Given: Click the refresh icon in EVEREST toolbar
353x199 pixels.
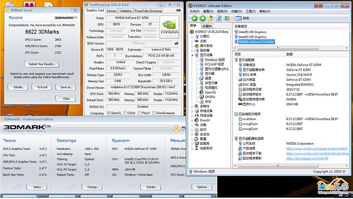Looking at the screenshot, I should [219, 18].
